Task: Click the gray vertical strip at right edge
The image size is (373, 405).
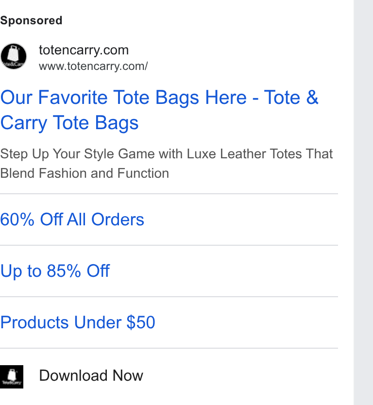Action: click(x=363, y=202)
